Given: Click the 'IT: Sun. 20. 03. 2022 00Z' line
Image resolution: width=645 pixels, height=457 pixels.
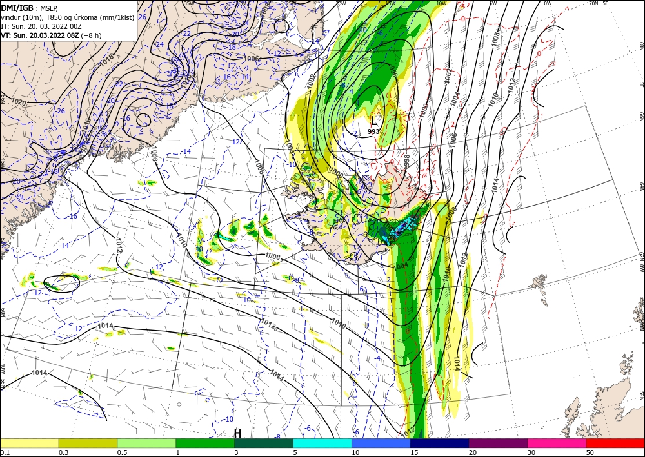Looking at the screenshot, I should 41,26.
